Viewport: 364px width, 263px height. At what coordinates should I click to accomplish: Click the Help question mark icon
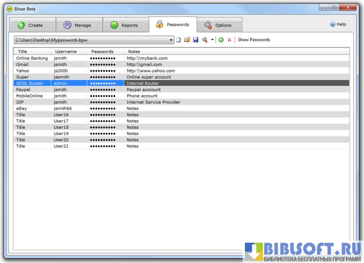[333, 24]
